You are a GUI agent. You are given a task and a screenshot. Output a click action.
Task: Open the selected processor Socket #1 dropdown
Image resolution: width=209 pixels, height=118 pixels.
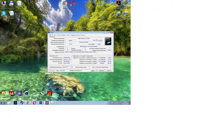(67, 67)
